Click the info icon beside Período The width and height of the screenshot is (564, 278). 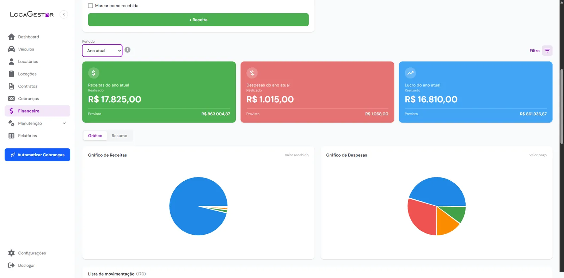pos(128,50)
